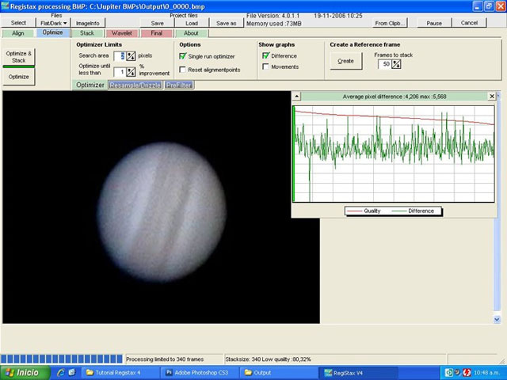Click the Inicio start button
507x380 pixels.
pyautogui.click(x=23, y=372)
